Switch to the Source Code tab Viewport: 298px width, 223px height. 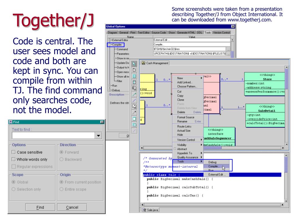[159, 33]
